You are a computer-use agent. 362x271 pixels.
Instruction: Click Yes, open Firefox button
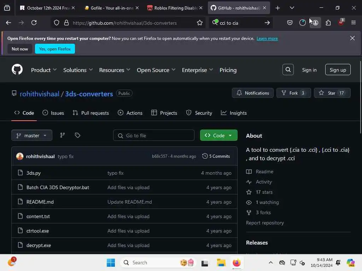pos(55,49)
